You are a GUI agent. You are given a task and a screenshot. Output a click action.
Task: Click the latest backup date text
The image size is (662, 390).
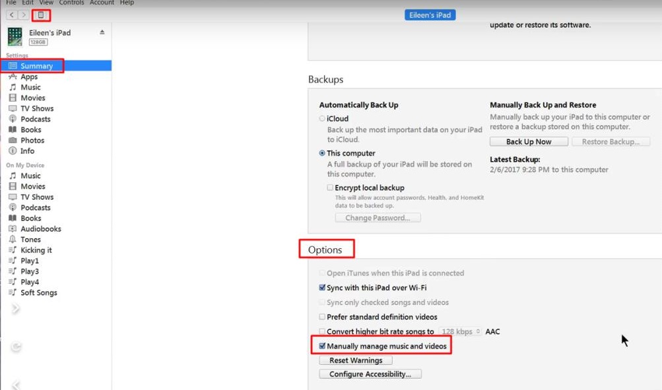(549, 170)
